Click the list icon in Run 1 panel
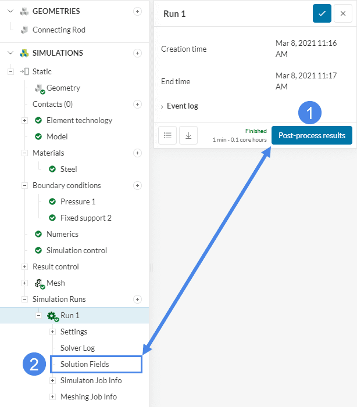 tap(167, 135)
